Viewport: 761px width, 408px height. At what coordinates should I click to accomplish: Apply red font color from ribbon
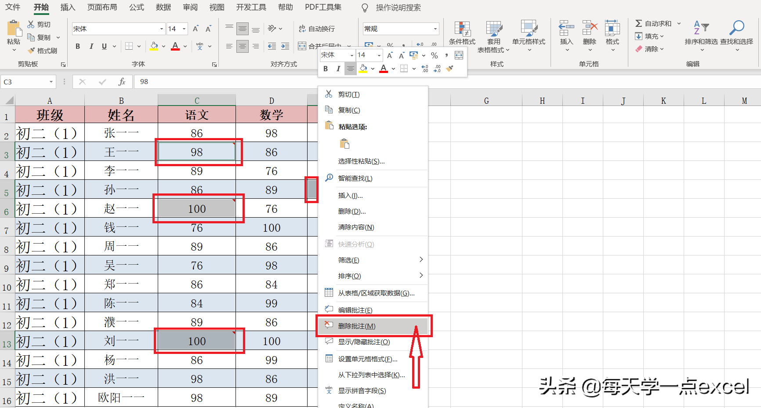click(x=175, y=46)
